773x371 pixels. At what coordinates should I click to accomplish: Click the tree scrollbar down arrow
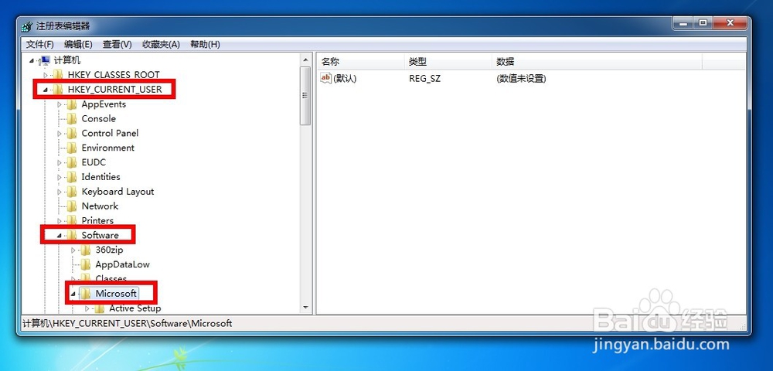point(305,308)
